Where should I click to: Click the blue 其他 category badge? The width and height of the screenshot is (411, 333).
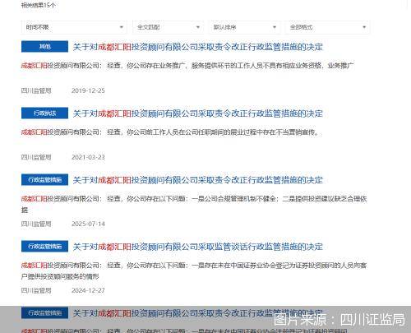click(44, 46)
